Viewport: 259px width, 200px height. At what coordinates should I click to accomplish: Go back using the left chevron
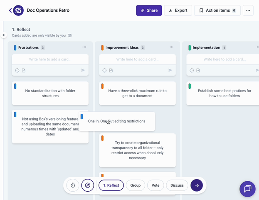pyautogui.click(x=10, y=10)
